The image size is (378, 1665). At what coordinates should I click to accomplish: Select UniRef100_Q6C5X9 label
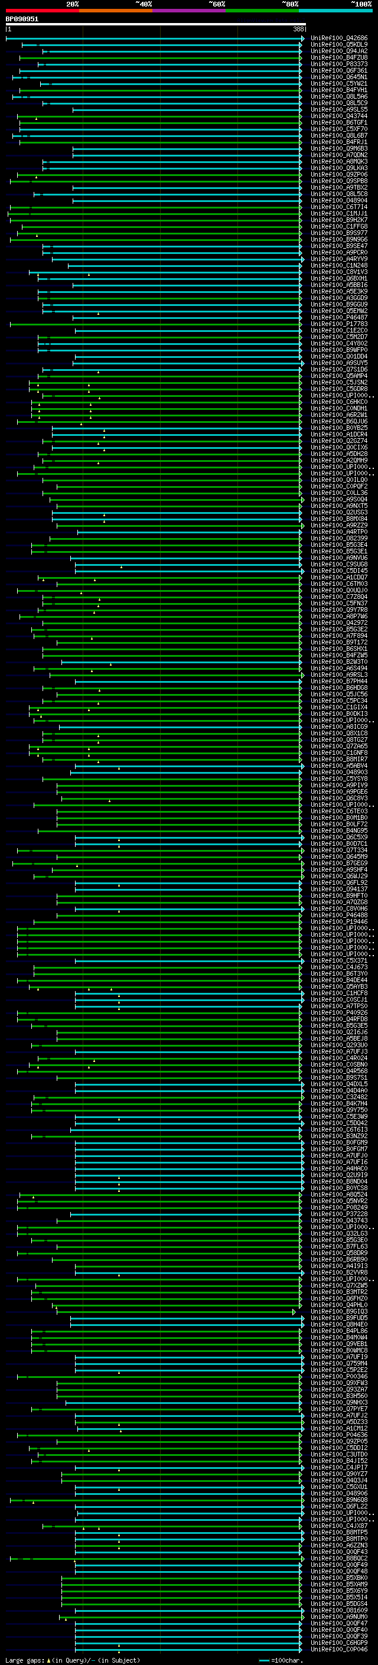coord(339,838)
